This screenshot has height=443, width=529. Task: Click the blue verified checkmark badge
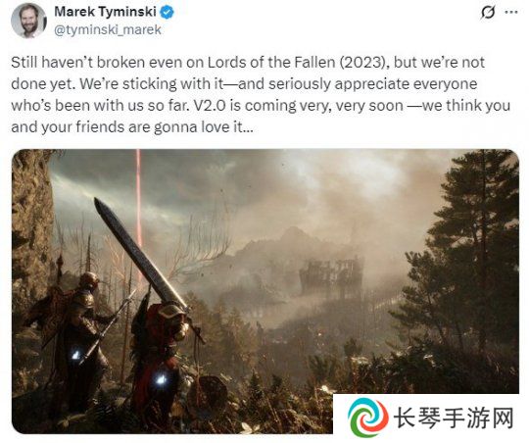coord(167,13)
